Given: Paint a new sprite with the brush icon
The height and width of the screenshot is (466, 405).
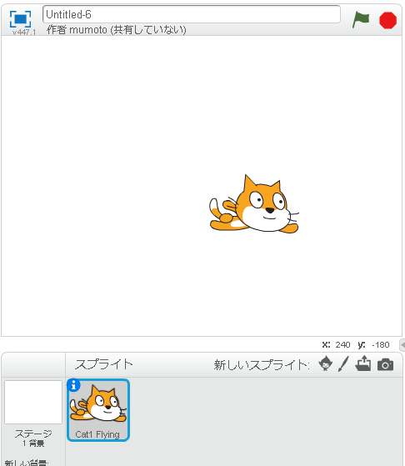Looking at the screenshot, I should (343, 364).
